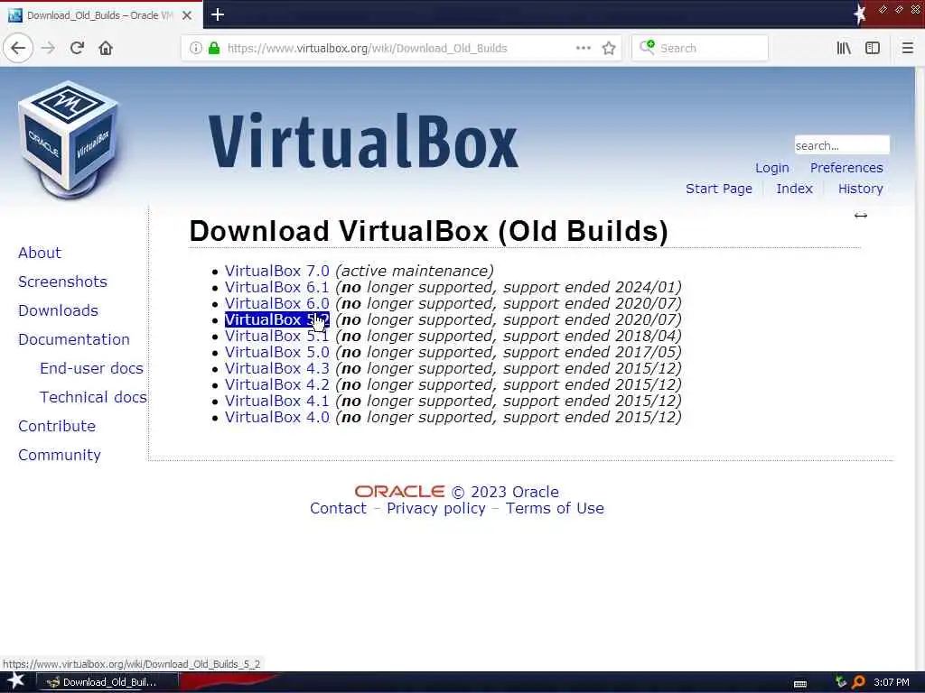Image resolution: width=925 pixels, height=693 pixels.
Task: Open VirtualBox 4.0 builds link
Action: (276, 417)
